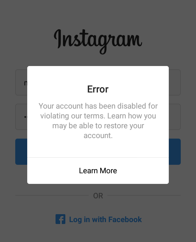Viewport: 196px width, 242px height.
Task: Click the account disabled message text
Action: click(x=98, y=121)
